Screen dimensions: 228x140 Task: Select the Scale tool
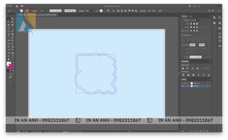pyautogui.click(x=13, y=37)
